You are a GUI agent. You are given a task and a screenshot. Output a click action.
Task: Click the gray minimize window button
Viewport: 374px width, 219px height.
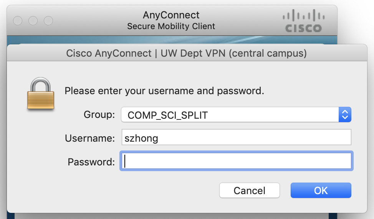coord(33,21)
